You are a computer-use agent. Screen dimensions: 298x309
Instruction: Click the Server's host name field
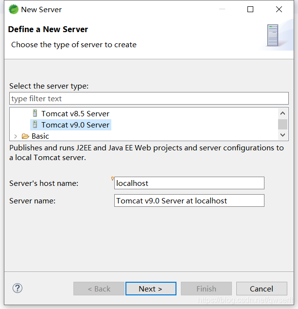189,183
